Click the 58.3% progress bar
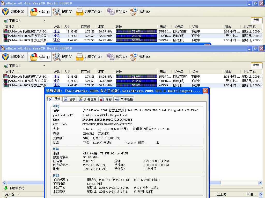This screenshot has width=265, height=198. (x=136, y=85)
